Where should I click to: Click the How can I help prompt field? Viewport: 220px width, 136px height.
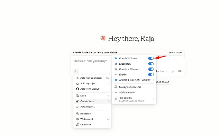click(90, 61)
